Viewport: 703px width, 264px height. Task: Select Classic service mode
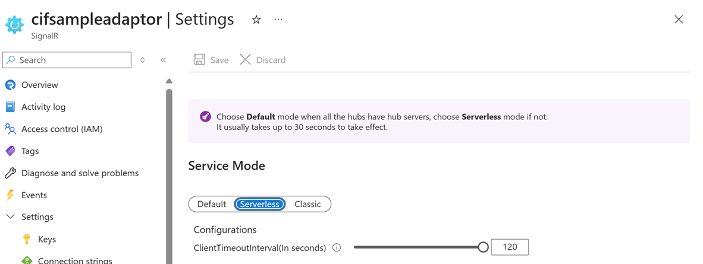(x=307, y=204)
